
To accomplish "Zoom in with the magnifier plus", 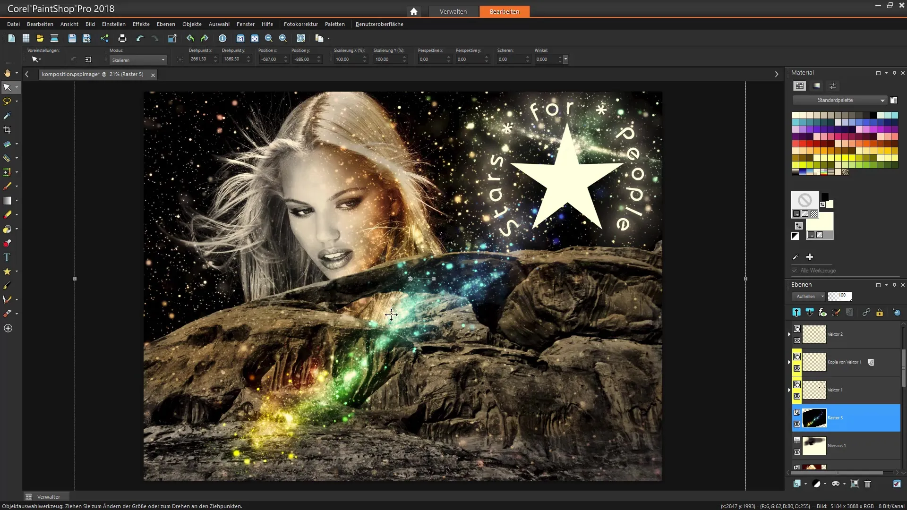I will [283, 38].
